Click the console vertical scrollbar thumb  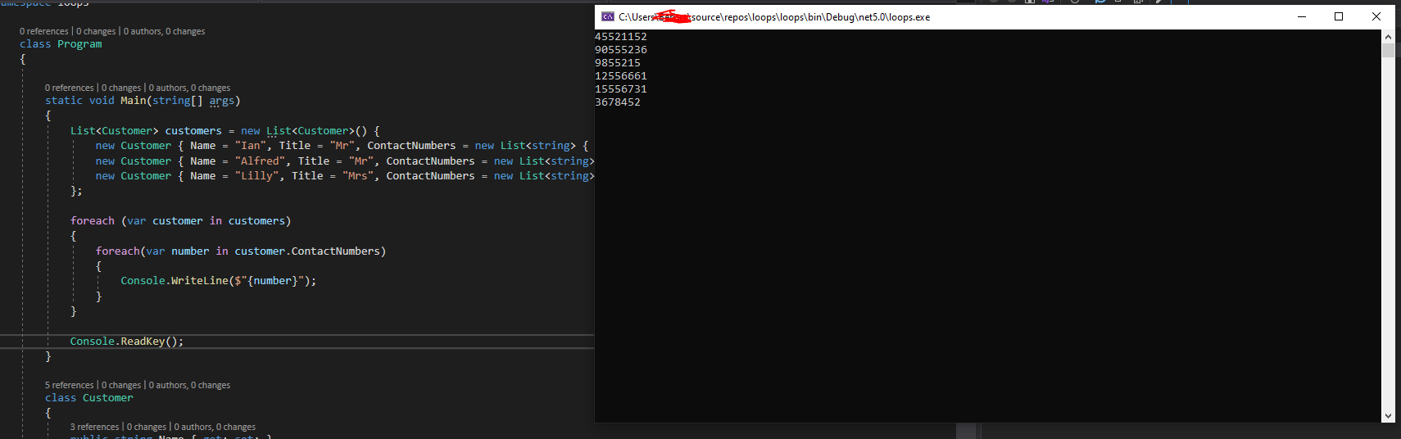coord(1388,51)
